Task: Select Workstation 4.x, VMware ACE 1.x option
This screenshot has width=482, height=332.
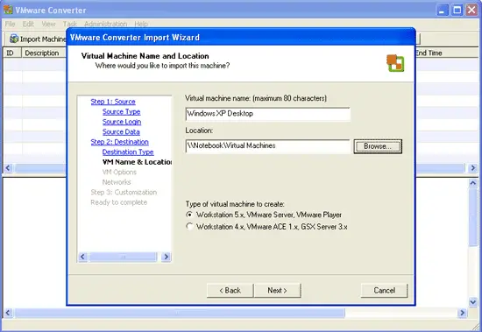Action: click(x=189, y=227)
